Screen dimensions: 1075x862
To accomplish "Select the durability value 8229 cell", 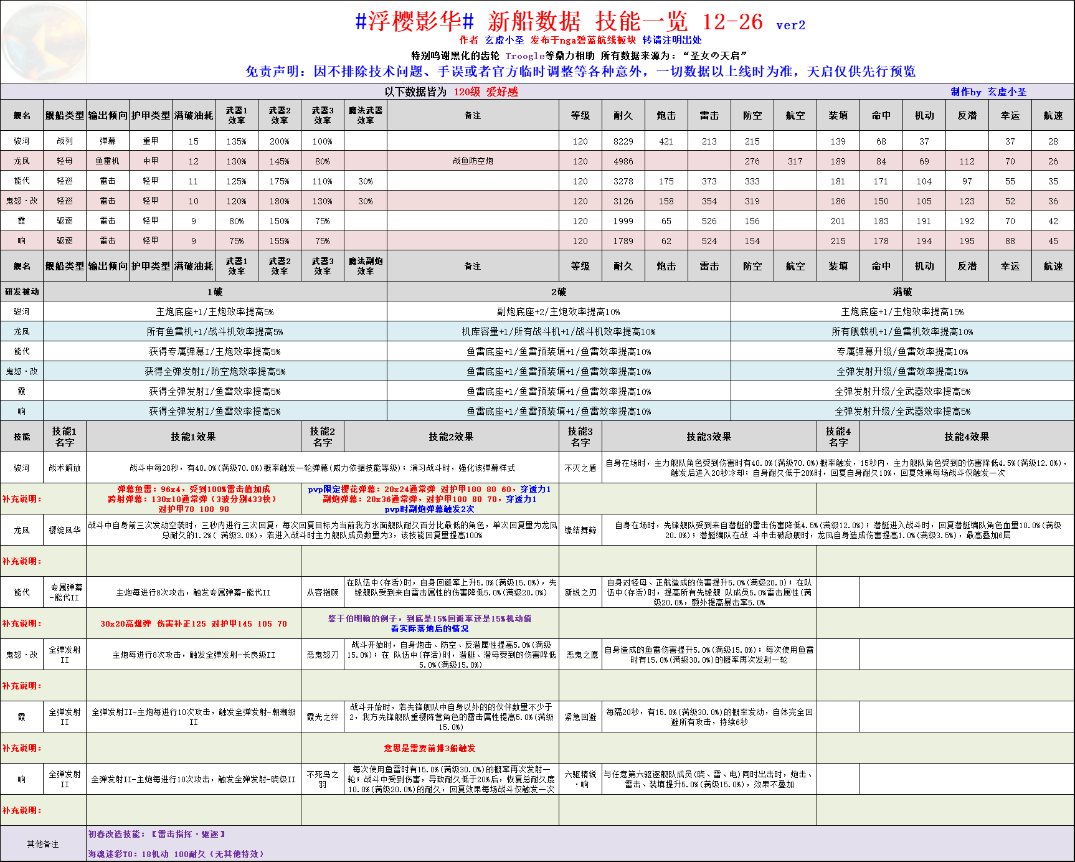I will tap(623, 141).
